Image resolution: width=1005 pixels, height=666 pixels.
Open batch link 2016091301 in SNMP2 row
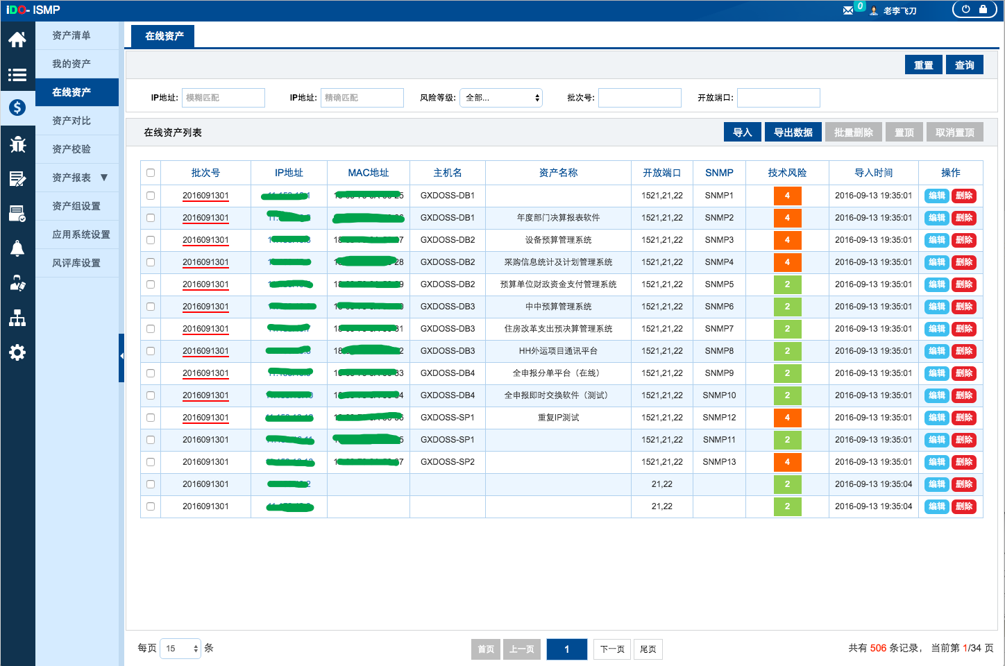click(205, 218)
